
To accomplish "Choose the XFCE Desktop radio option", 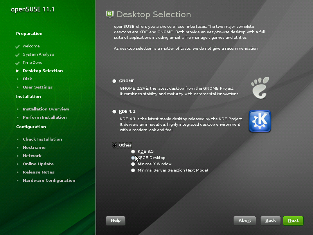I will pyautogui.click(x=133, y=158).
